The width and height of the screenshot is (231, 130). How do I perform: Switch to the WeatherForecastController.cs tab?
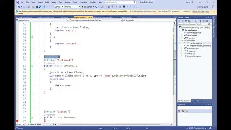pos(104,17)
